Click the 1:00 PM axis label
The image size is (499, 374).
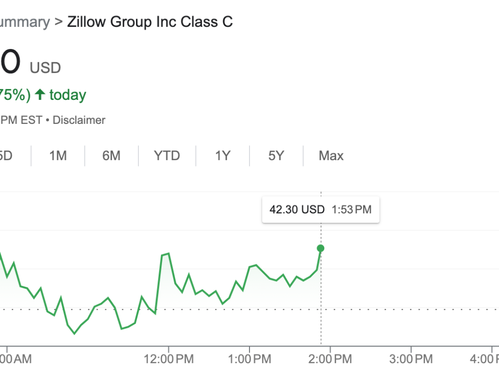point(249,359)
